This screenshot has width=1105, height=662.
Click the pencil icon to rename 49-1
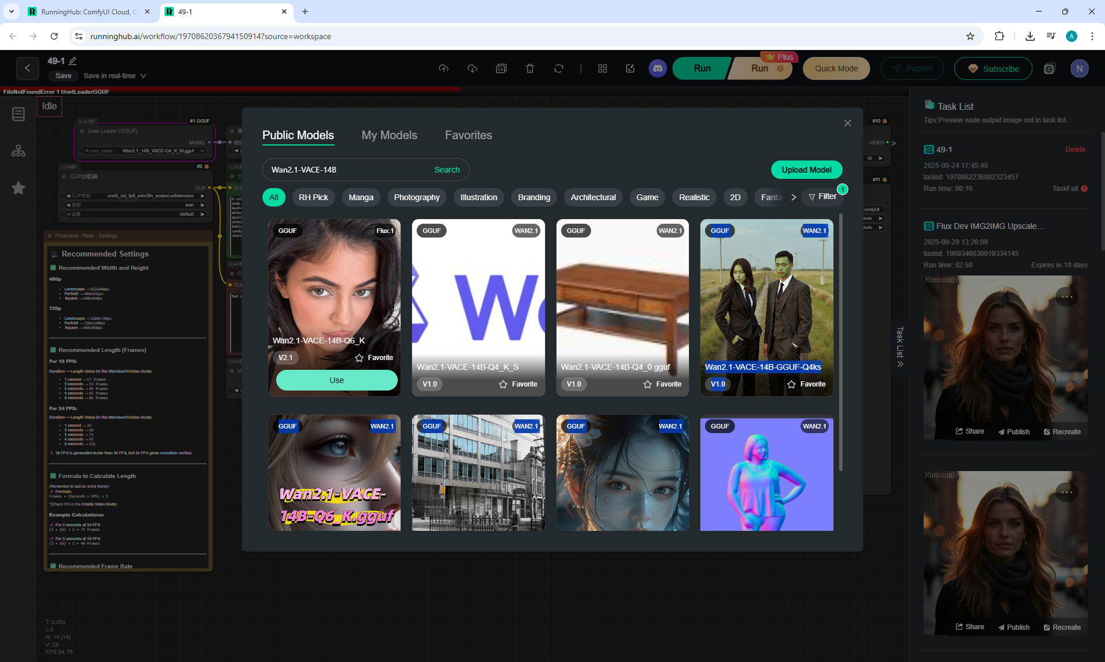pos(73,61)
